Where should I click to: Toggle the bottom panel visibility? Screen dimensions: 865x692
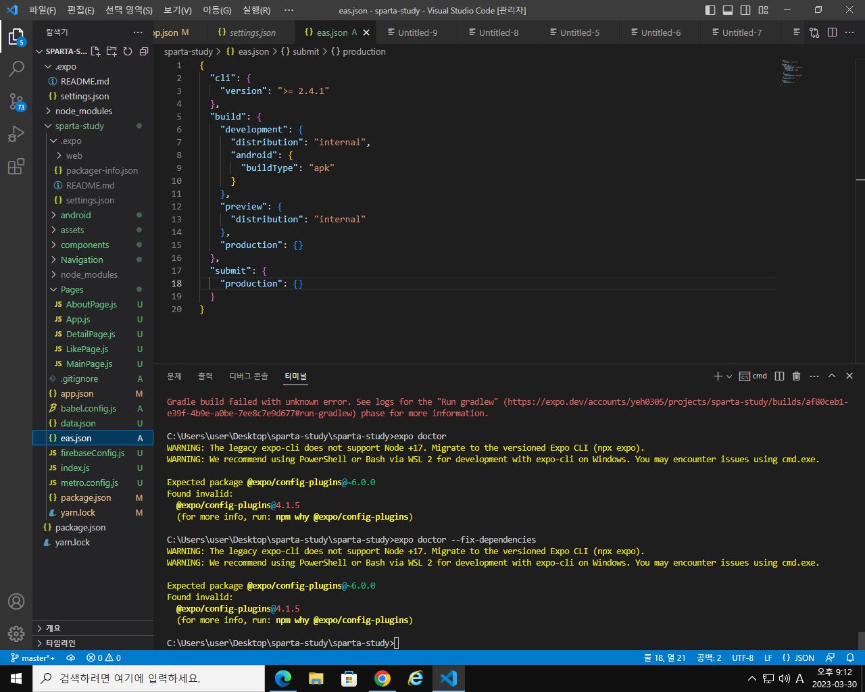tap(728, 10)
